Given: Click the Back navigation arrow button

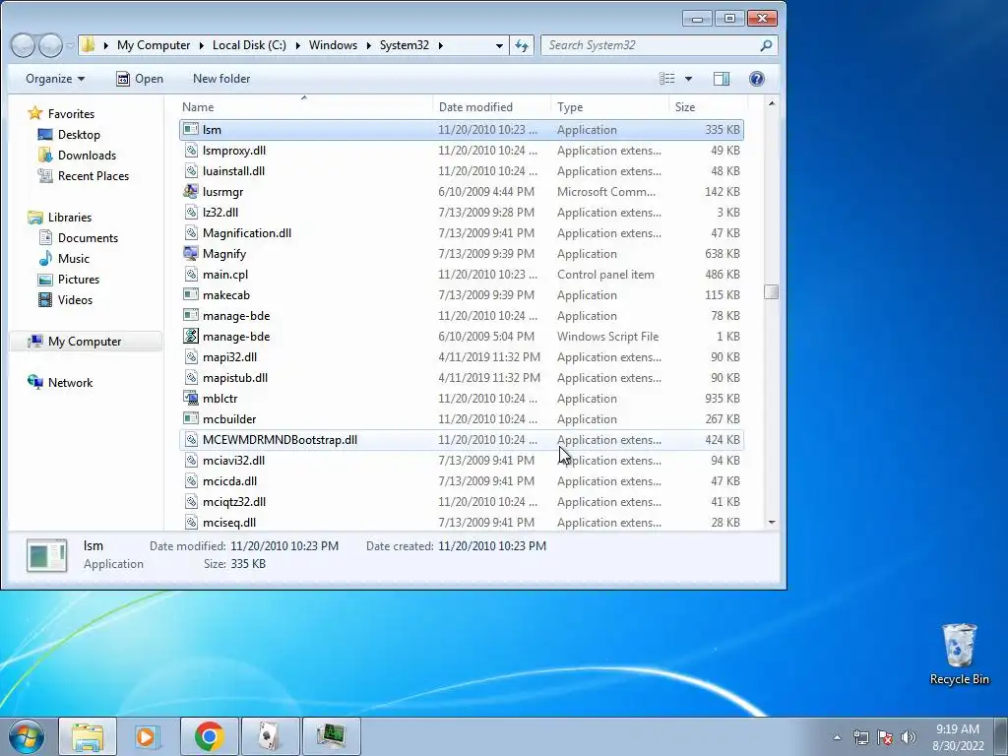Looking at the screenshot, I should pyautogui.click(x=24, y=45).
